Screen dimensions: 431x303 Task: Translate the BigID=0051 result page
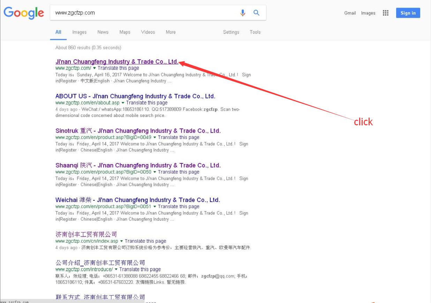[x=179, y=206]
